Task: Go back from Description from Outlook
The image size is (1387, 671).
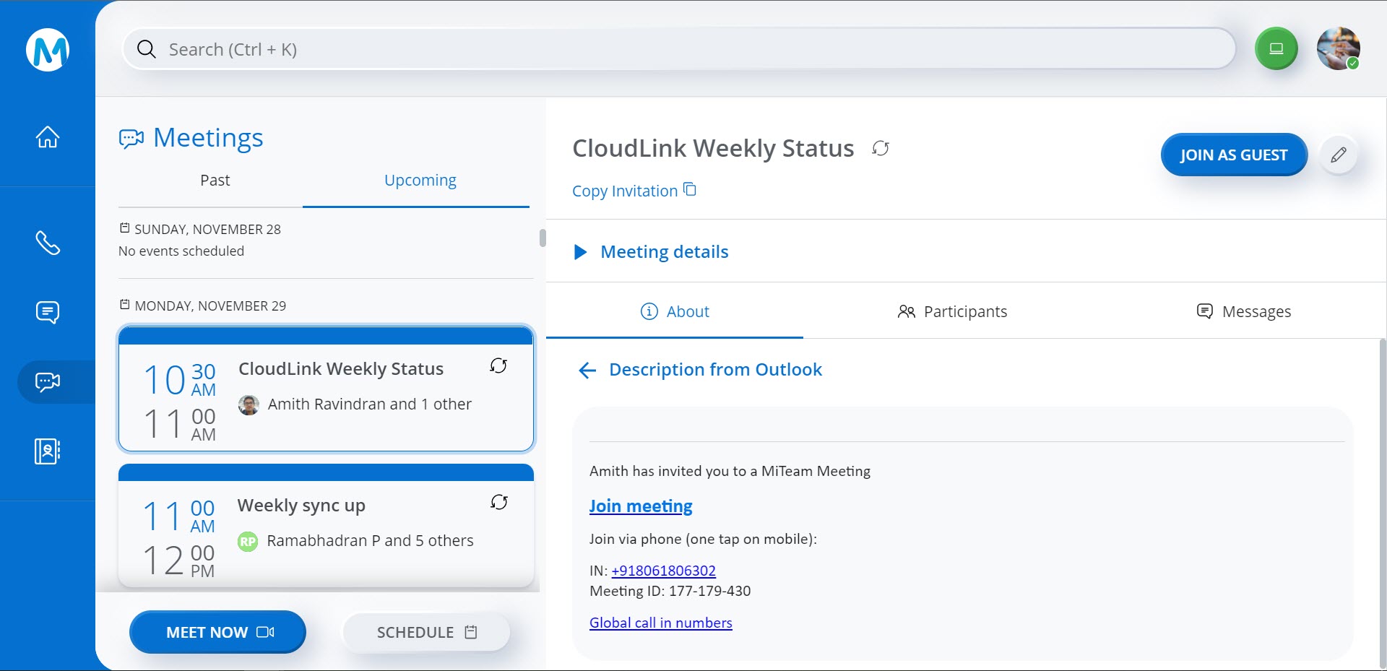Action: pos(587,371)
